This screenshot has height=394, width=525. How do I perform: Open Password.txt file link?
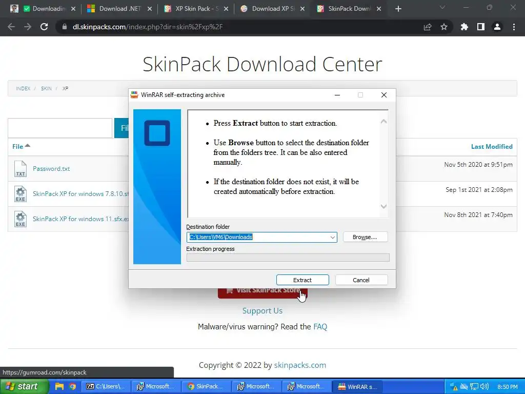[51, 168]
